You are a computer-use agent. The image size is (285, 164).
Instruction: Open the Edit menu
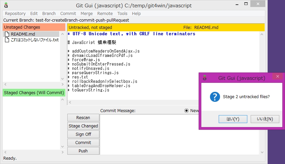coord(34,14)
